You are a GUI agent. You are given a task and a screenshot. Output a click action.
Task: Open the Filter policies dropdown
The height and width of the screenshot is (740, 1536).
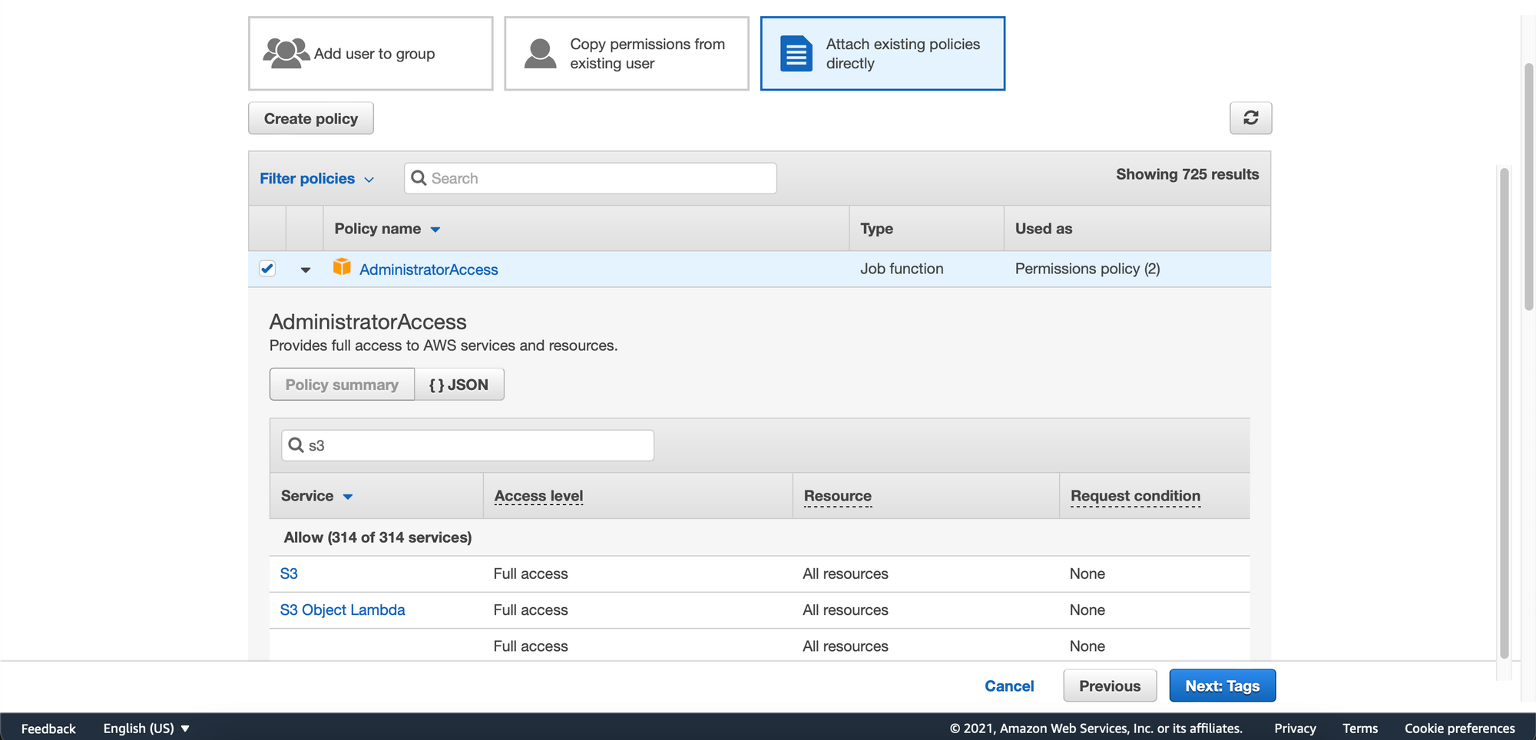(x=316, y=178)
